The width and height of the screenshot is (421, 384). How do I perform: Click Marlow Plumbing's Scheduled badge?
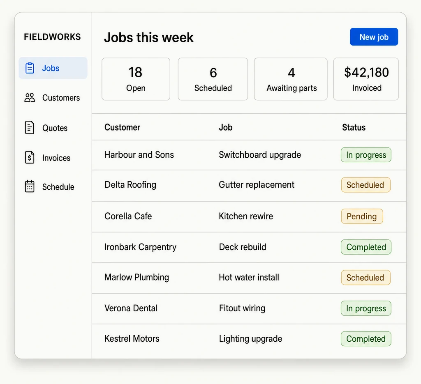click(365, 278)
